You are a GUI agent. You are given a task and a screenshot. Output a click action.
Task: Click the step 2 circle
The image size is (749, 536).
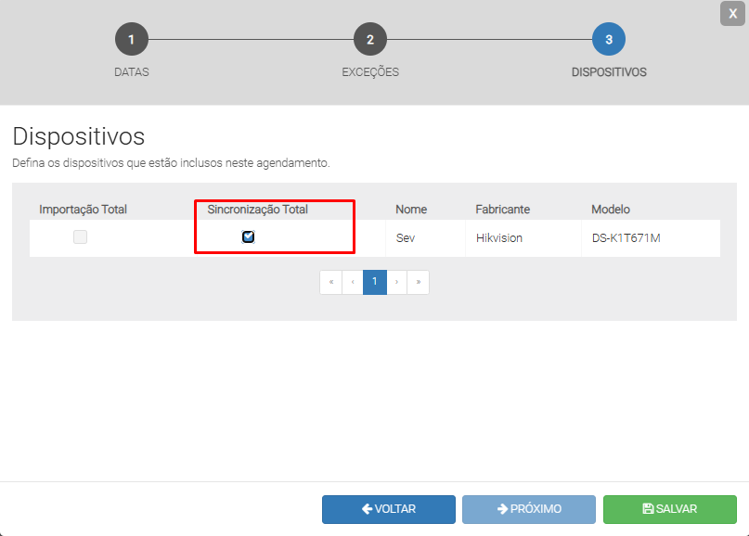(370, 40)
